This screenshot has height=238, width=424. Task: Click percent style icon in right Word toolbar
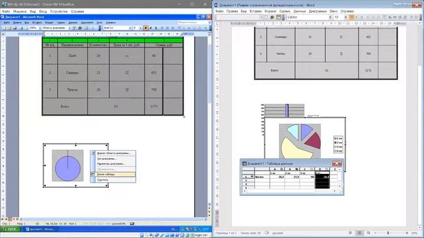click(390, 17)
